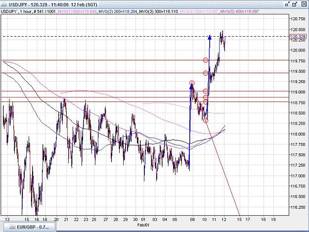Click the 116.250 price axis label
Image resolution: width=309 pixels, height=232 pixels.
pos(298,207)
